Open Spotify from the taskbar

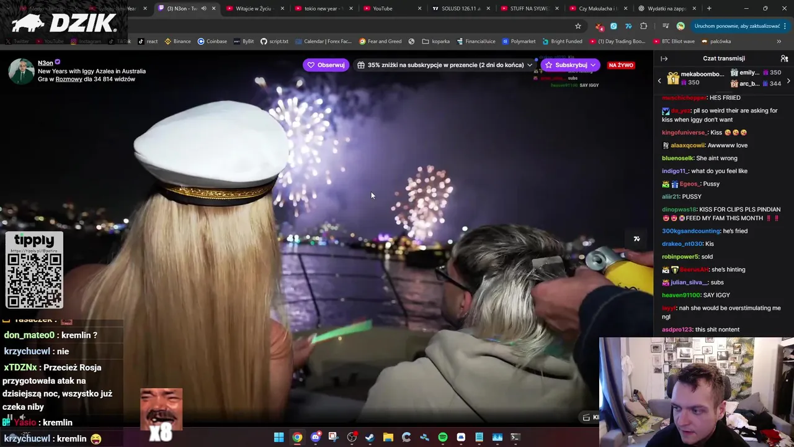[x=442, y=437]
